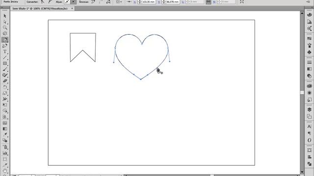Open the Transform panel icon in right dock
This screenshot has width=314, height=176.
point(310,150)
